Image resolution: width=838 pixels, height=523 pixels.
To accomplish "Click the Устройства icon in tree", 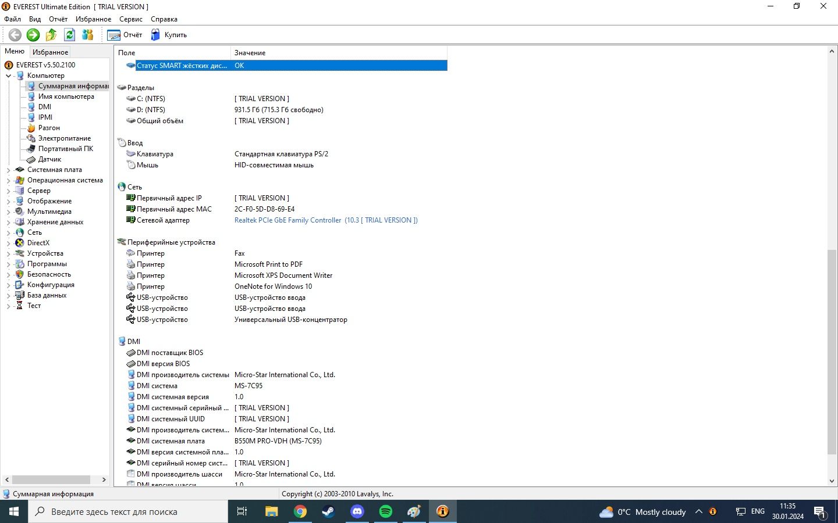I will 20,253.
